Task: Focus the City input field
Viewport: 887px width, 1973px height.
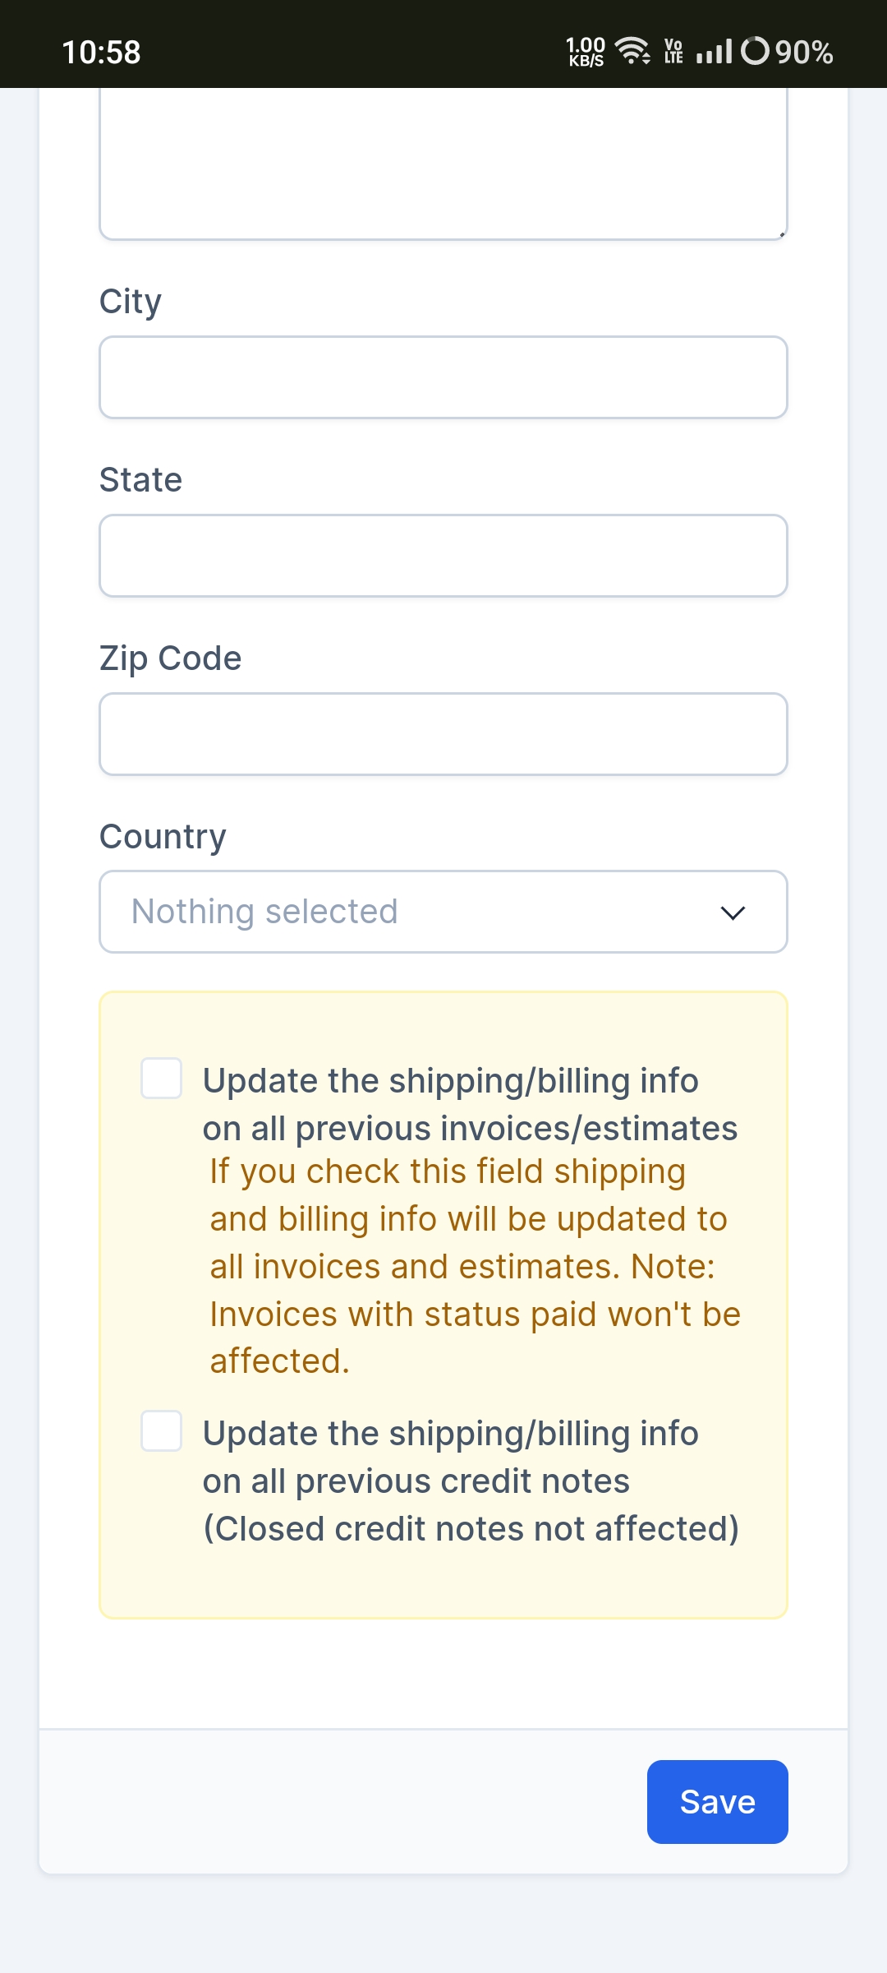Action: [x=443, y=377]
